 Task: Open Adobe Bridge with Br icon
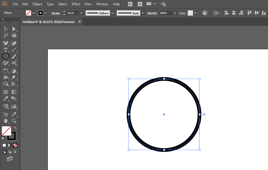130,4
